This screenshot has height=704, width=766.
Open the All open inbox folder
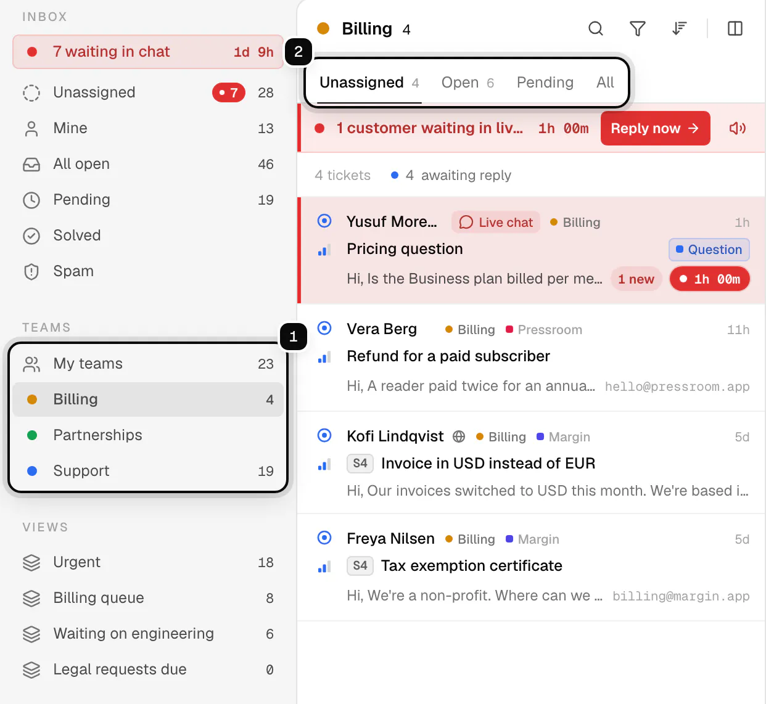pyautogui.click(x=148, y=164)
